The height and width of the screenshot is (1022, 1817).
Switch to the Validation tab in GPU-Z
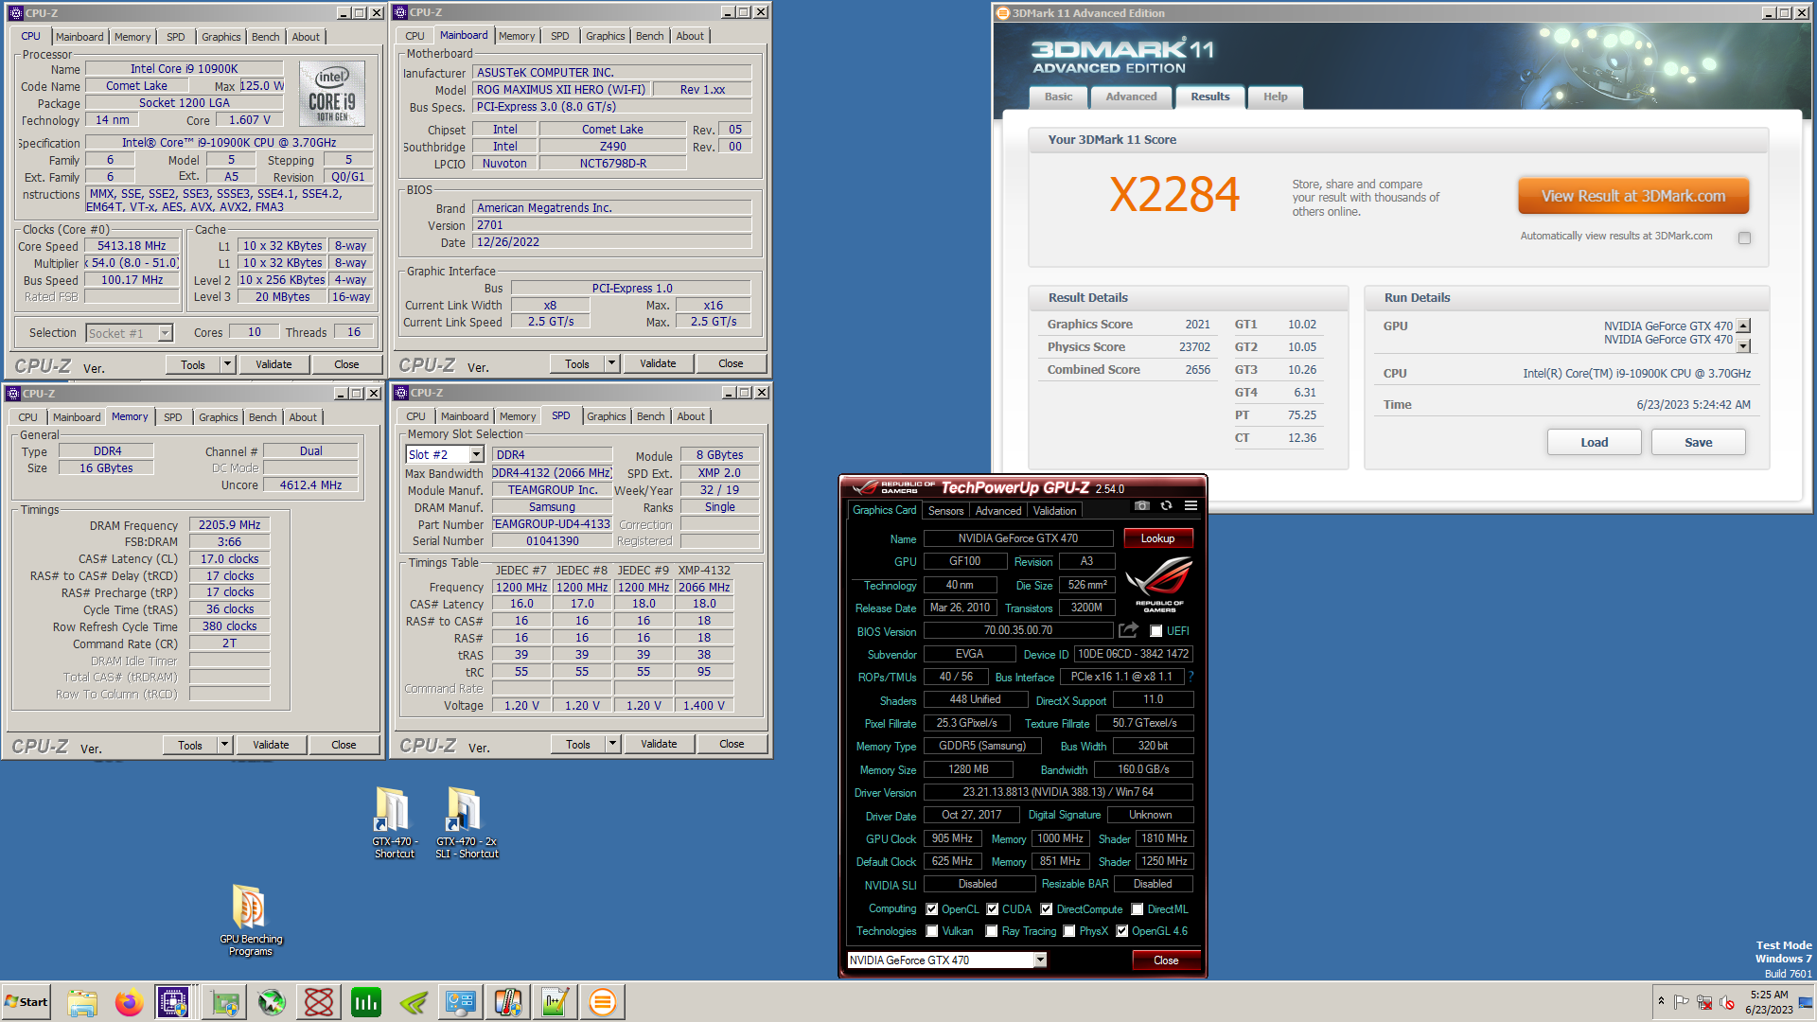(1054, 511)
